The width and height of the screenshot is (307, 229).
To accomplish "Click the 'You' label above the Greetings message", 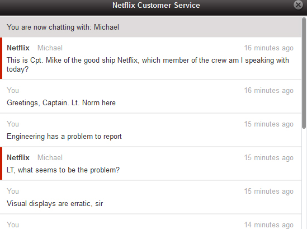I will tap(13, 90).
